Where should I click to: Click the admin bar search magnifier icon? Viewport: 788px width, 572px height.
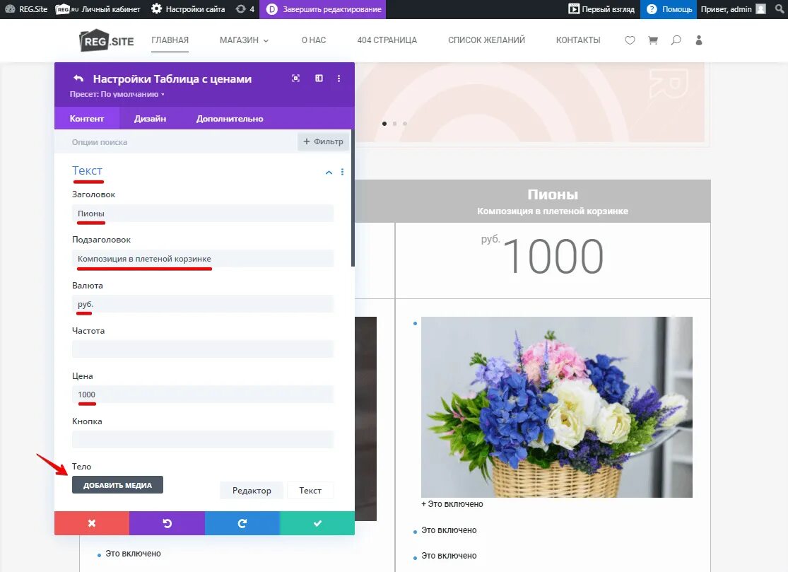[x=780, y=9]
